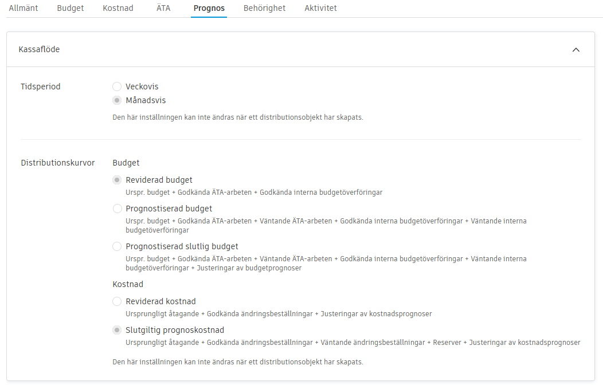Select Prognostiserad slutlig budget

(117, 246)
